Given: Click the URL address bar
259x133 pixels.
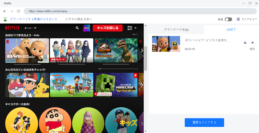Looking at the screenshot, I should [140, 11].
